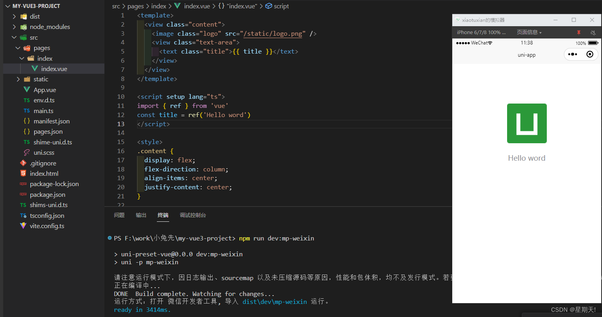This screenshot has width=602, height=317.
Task: Click the TS icon beside shime-uni.d.ts
Action: tap(27, 142)
